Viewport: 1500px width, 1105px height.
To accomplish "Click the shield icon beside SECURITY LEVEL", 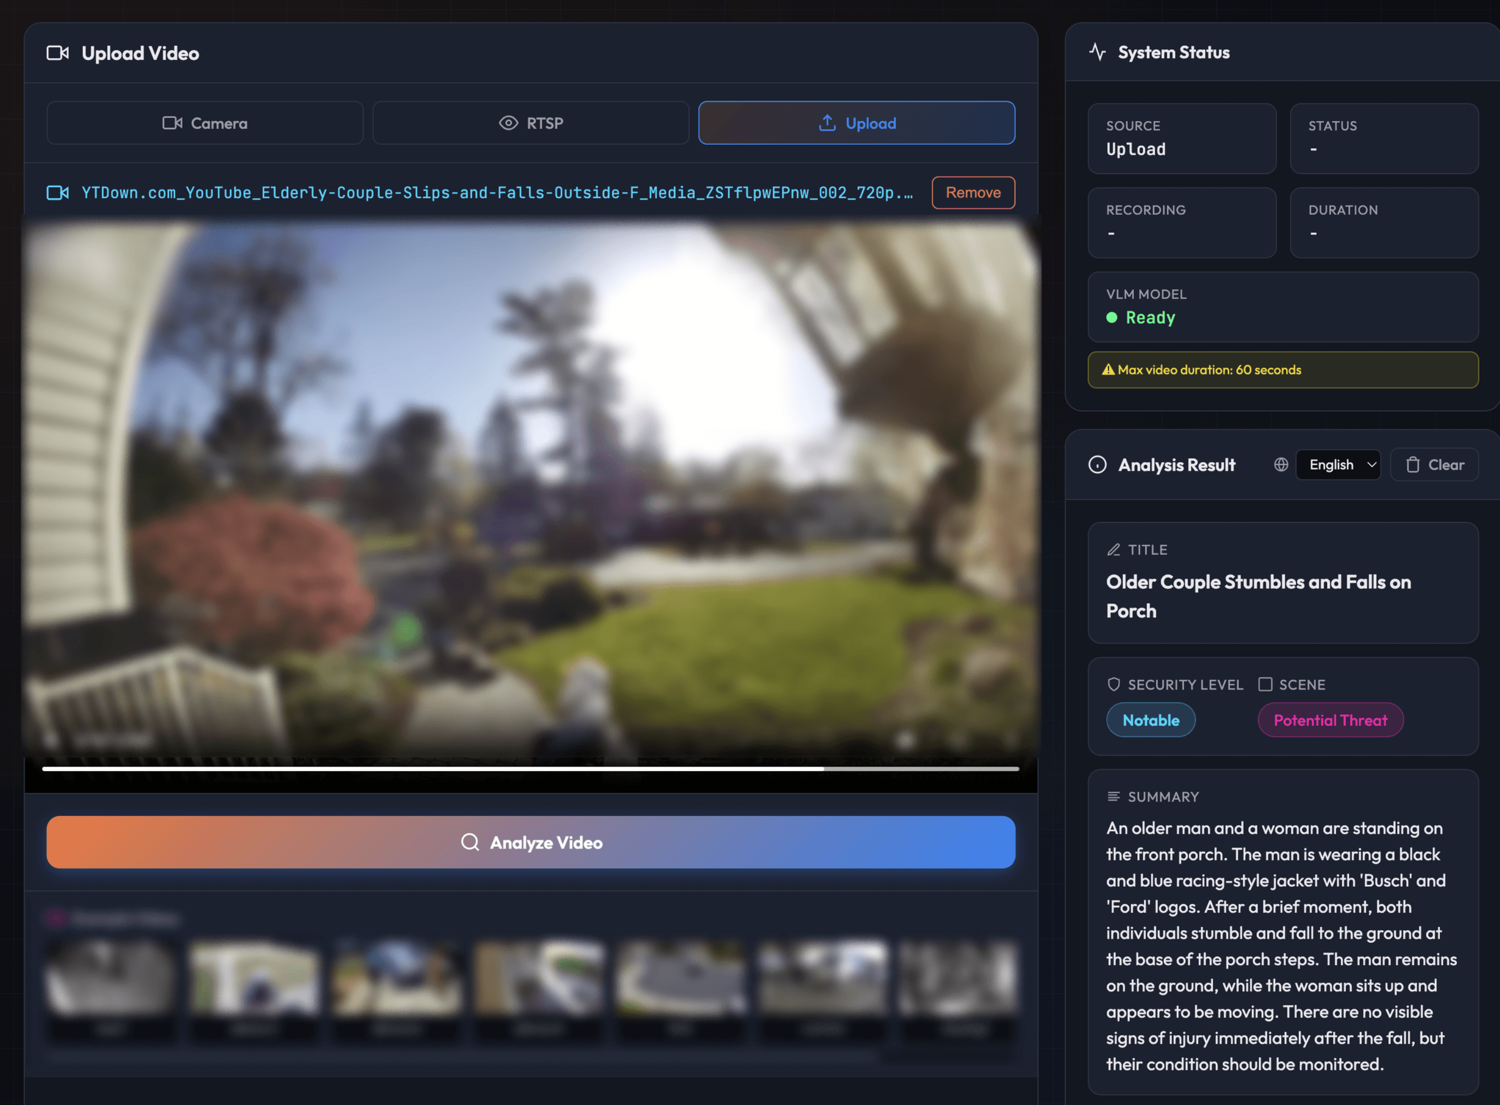I will [x=1113, y=684].
